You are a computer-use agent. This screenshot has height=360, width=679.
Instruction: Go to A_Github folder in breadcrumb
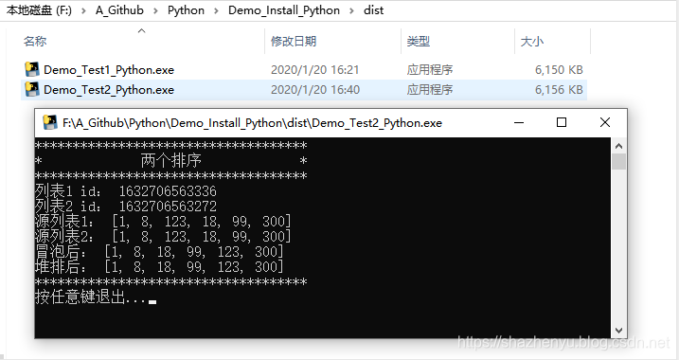click(119, 10)
